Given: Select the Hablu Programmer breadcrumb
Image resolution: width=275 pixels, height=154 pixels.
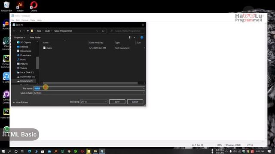Looking at the screenshot, I should 63,31.
